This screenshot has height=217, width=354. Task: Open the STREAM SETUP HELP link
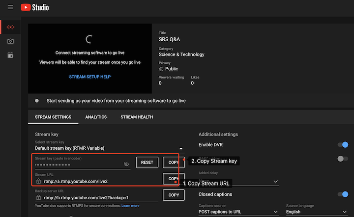(x=90, y=77)
